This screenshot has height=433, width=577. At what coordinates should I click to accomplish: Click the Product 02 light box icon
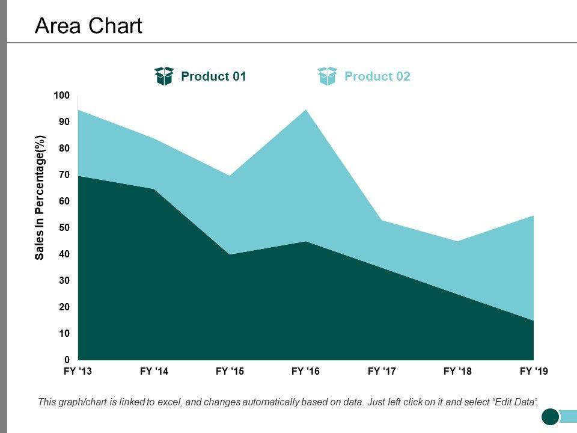coord(328,76)
